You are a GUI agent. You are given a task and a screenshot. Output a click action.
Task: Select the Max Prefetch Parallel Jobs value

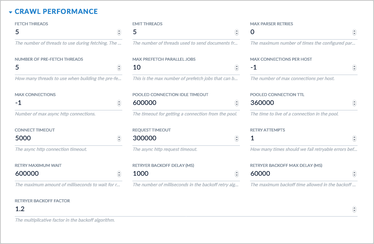(181, 67)
